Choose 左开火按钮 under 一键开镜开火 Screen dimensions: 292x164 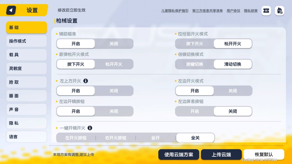pos(76,138)
